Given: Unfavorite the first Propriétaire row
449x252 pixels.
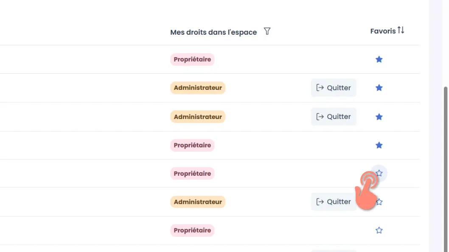Looking at the screenshot, I should [x=379, y=59].
